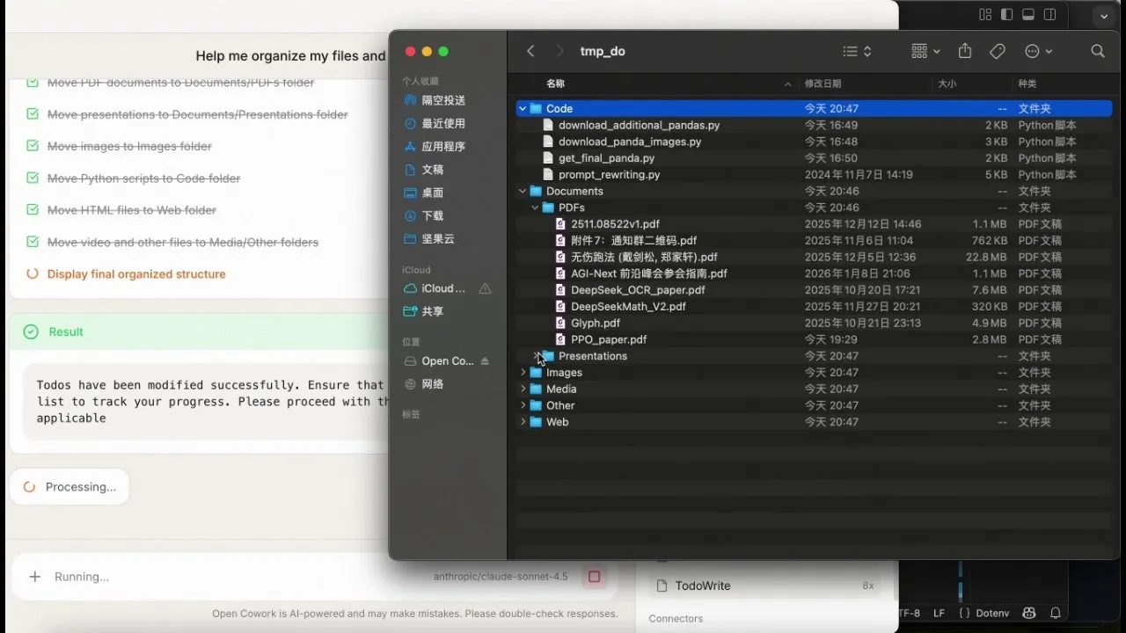Toggle 'Move images to Images folder' todo checkbox
This screenshot has width=1126, height=633.
[33, 146]
